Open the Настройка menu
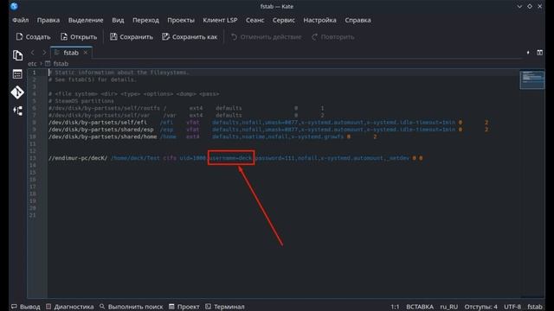 tap(319, 20)
